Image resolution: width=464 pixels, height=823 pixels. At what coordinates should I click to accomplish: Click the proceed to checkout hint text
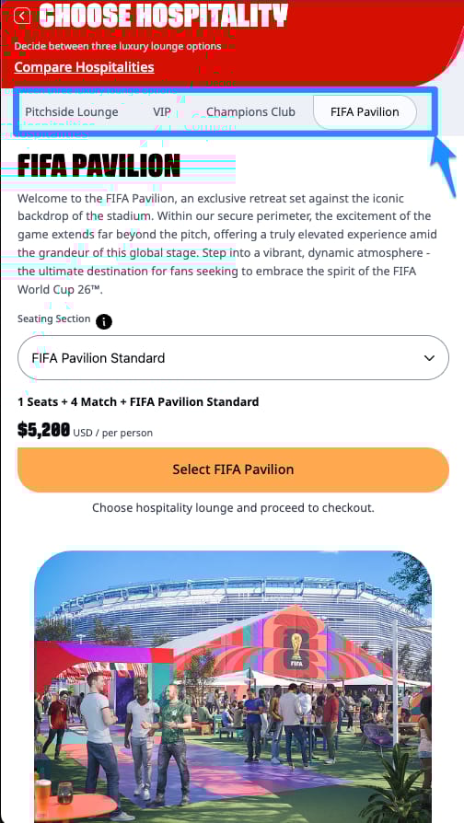click(233, 507)
